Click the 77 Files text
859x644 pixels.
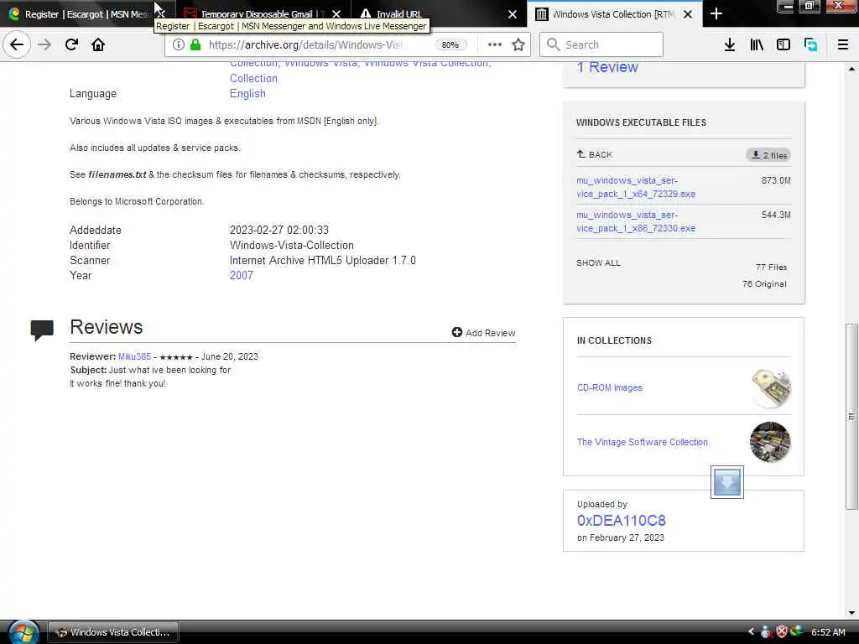point(771,267)
